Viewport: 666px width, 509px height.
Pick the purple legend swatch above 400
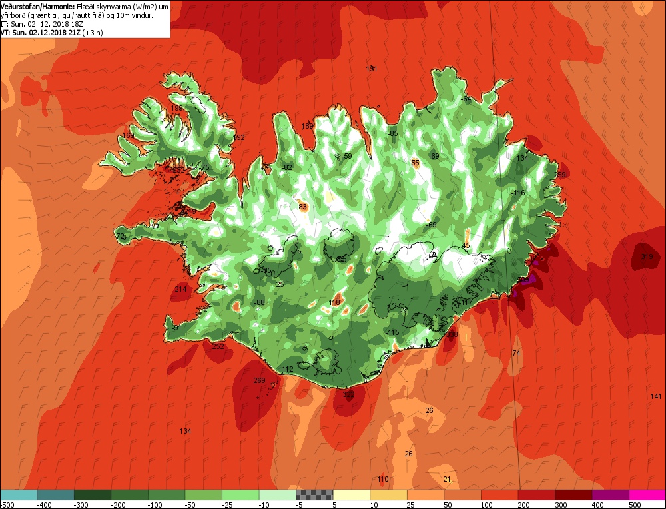pyautogui.click(x=610, y=494)
